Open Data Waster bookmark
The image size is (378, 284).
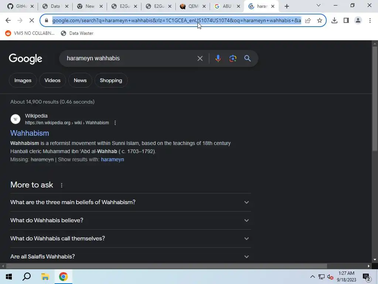click(x=77, y=33)
